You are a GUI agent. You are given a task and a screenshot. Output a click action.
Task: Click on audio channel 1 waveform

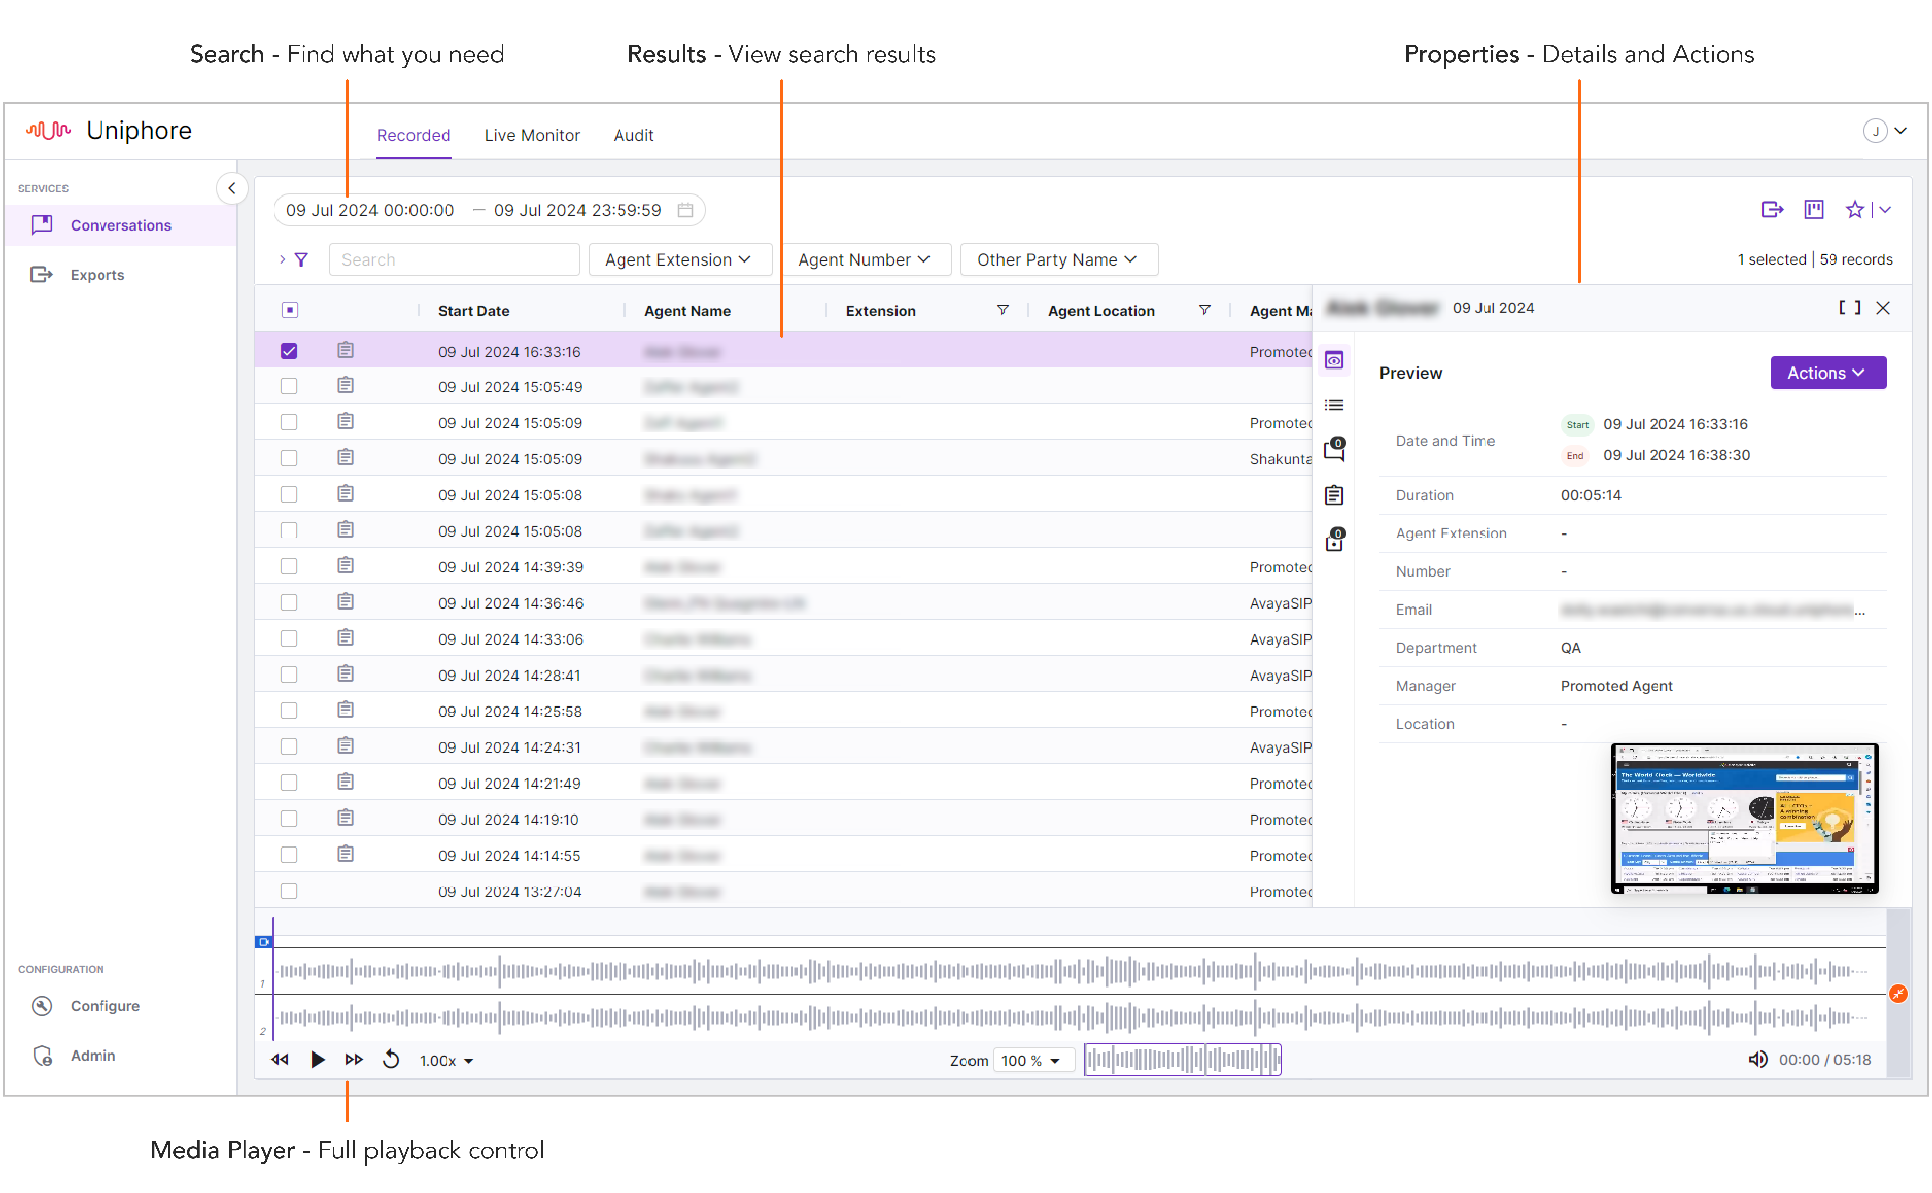click(x=1079, y=971)
